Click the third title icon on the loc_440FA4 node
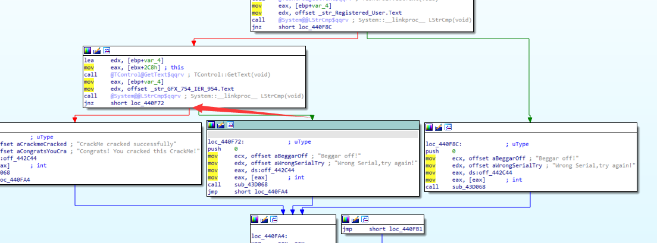Viewport: 657px width, 243px height. tap(273, 219)
